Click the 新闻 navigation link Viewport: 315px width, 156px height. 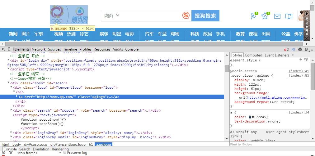point(13,34)
